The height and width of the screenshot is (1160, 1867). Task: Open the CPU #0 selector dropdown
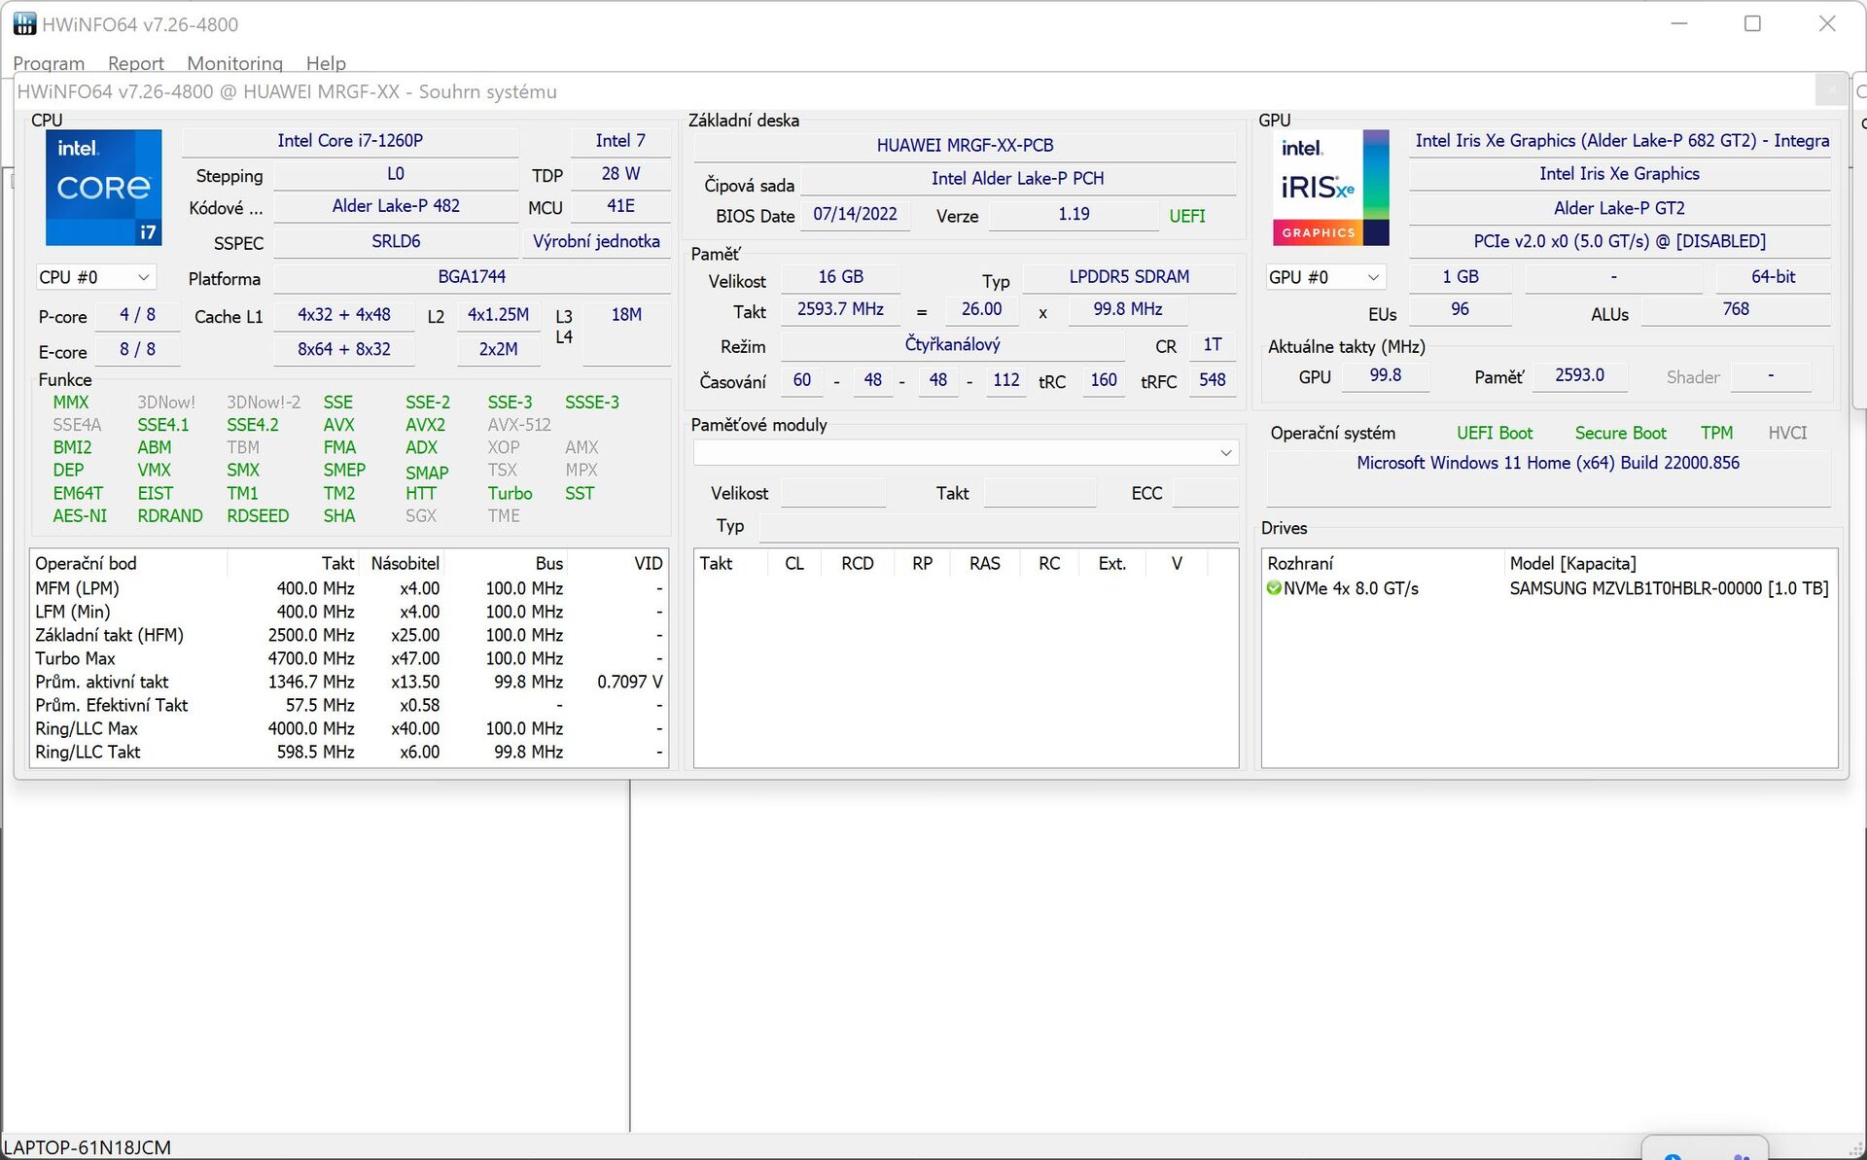point(95,277)
